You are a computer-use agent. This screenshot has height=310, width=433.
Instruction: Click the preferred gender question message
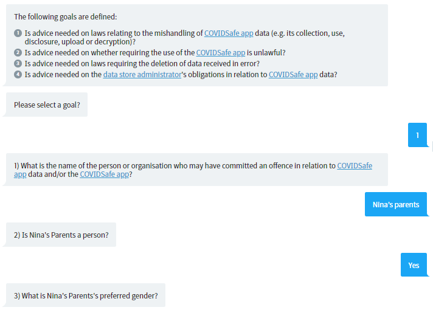[x=86, y=295]
